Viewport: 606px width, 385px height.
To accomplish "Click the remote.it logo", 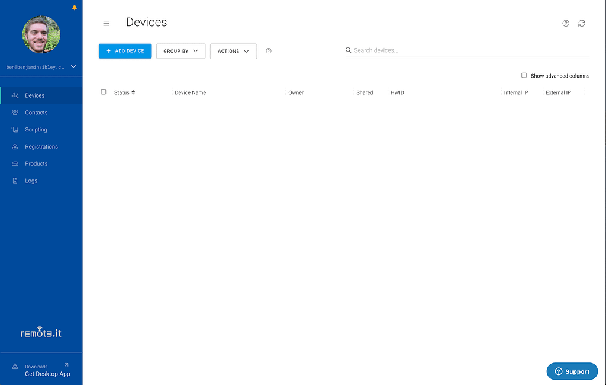I will click(x=41, y=333).
